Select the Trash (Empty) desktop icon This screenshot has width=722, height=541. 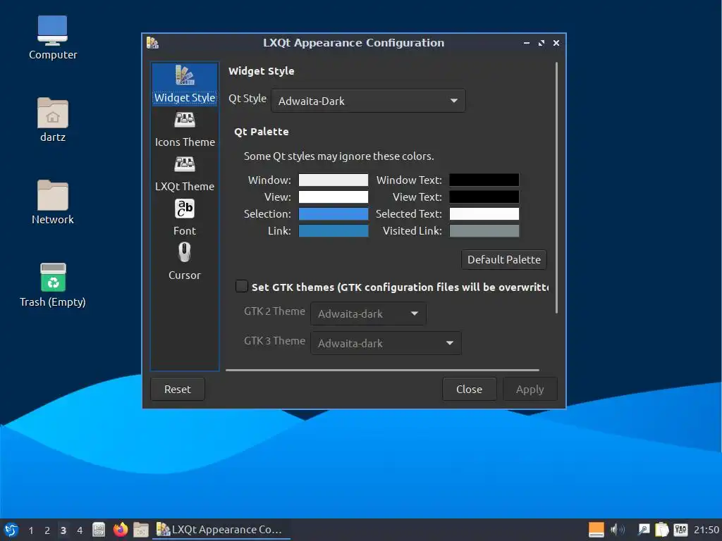[52, 285]
